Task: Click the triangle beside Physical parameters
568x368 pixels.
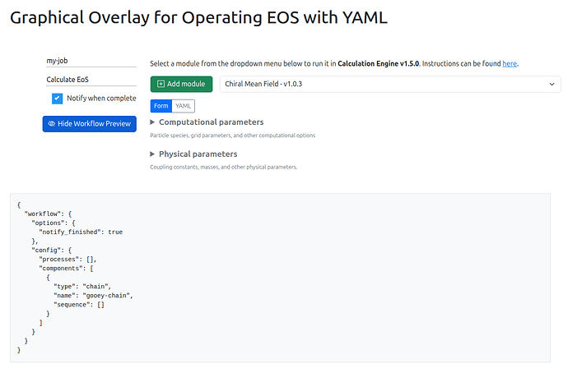Action: tap(152, 154)
